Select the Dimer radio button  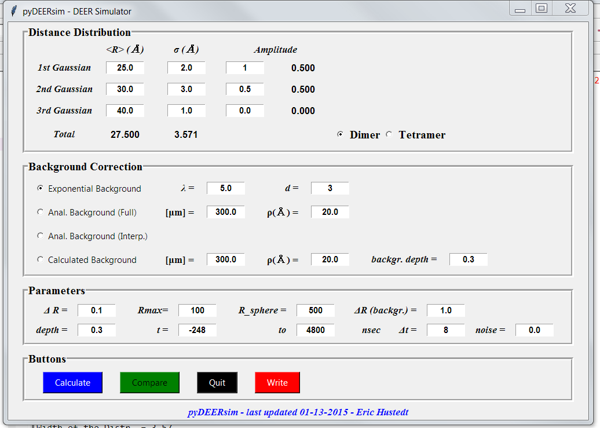click(x=341, y=134)
